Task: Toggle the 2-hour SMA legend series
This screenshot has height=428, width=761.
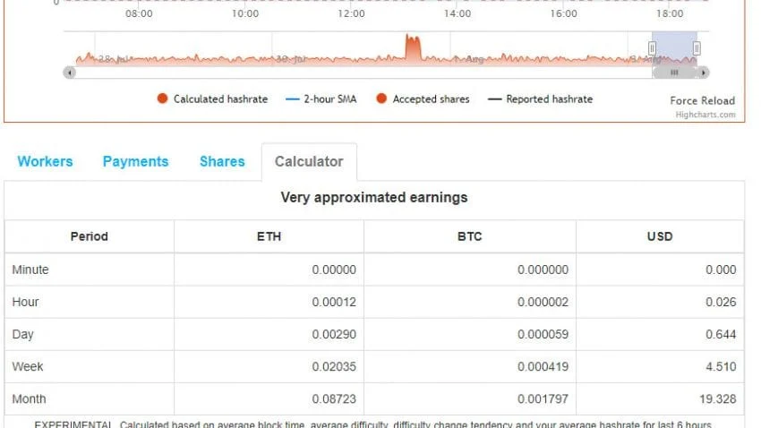Action: pyautogui.click(x=321, y=99)
